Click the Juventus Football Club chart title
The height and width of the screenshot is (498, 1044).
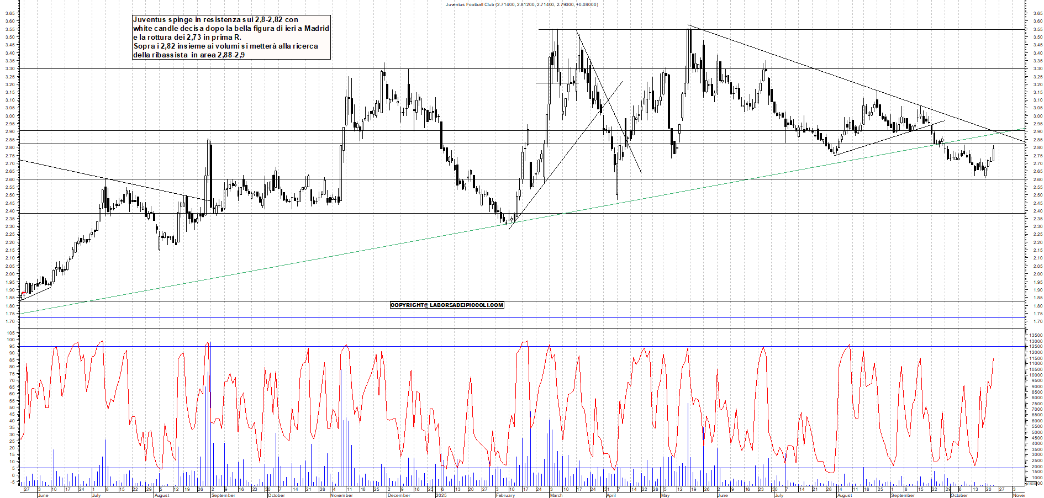[521, 4]
